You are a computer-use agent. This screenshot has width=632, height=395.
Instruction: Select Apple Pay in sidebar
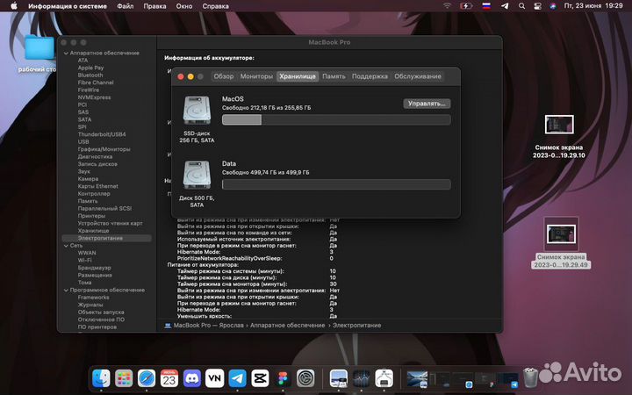(90, 68)
